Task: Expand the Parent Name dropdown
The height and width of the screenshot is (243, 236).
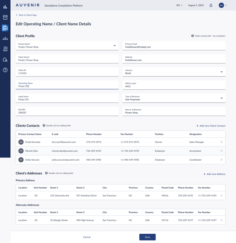Action: pyautogui.click(x=115, y=45)
